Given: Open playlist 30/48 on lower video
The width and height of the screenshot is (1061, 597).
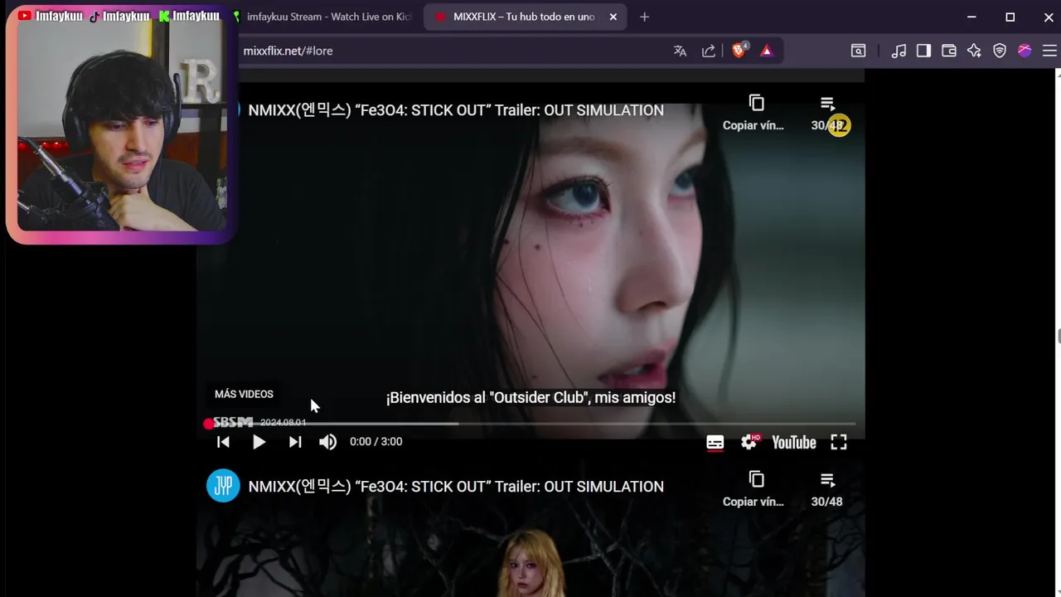Looking at the screenshot, I should (x=827, y=489).
